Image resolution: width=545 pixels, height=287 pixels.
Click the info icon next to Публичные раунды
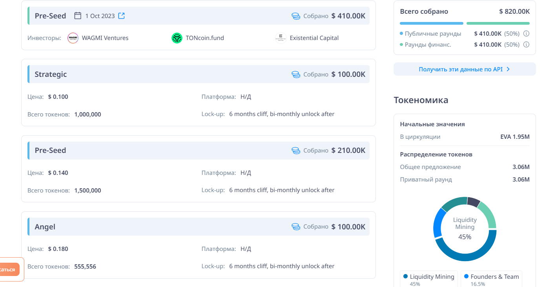pos(527,34)
